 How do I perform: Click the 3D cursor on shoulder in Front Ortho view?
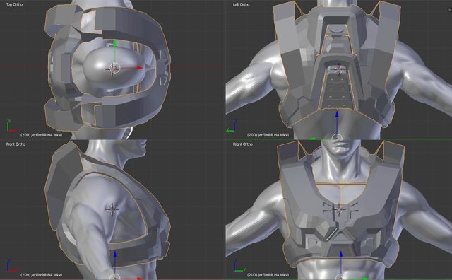(112, 209)
